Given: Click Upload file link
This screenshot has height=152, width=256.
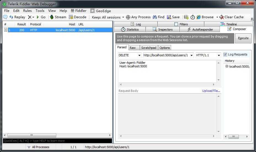Looking at the screenshot, I should [x=211, y=91].
